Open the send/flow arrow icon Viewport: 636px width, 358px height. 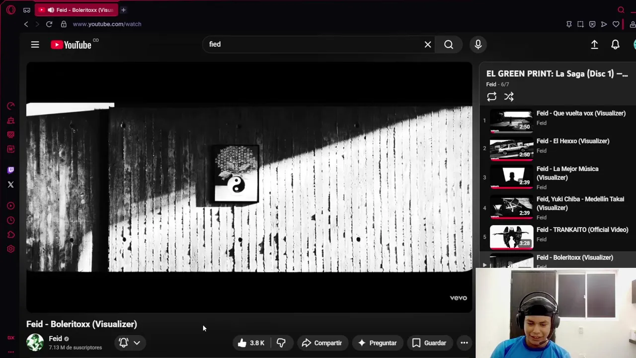pyautogui.click(x=604, y=24)
